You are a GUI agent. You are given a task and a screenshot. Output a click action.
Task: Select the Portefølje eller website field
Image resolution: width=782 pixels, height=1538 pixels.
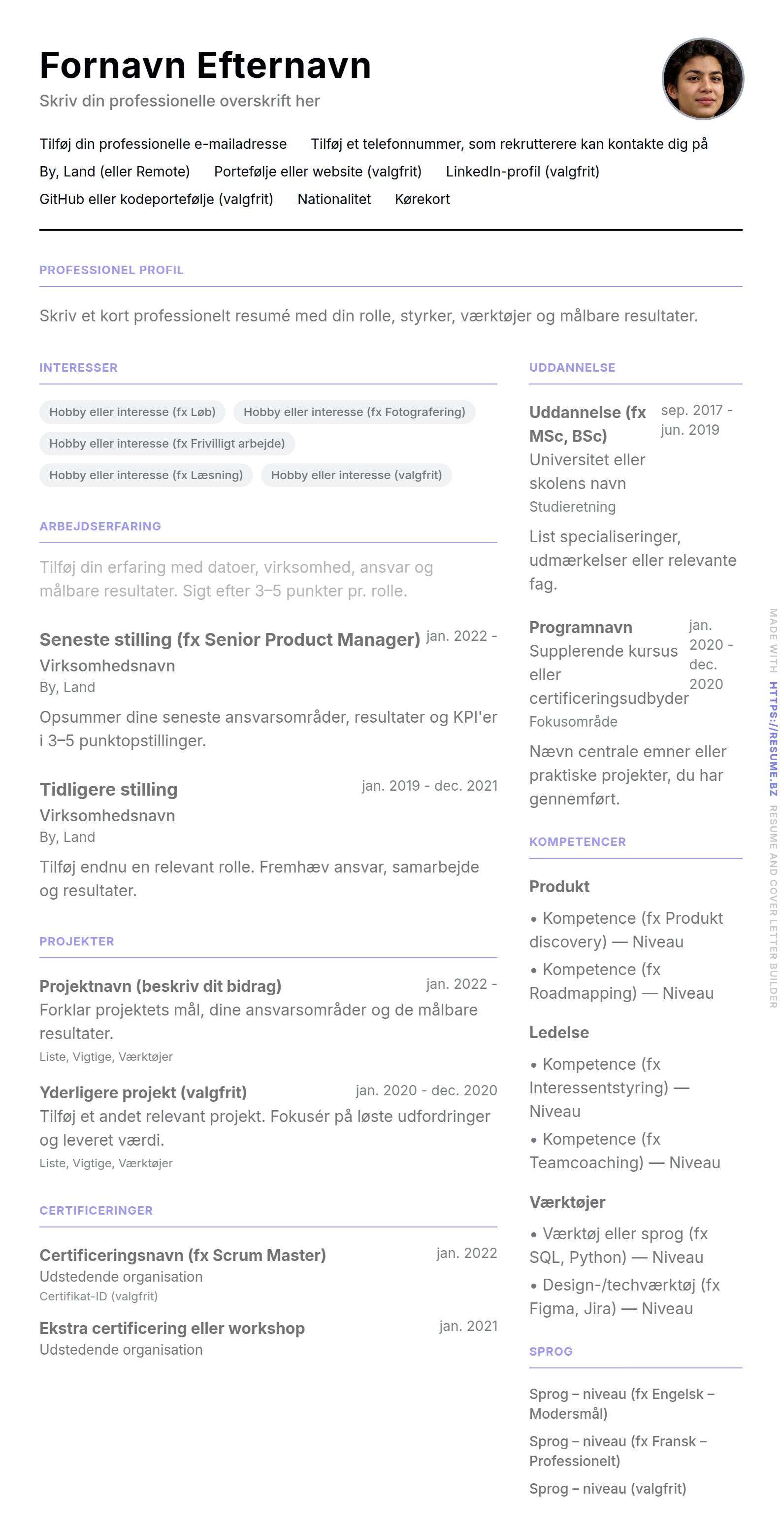coord(317,172)
